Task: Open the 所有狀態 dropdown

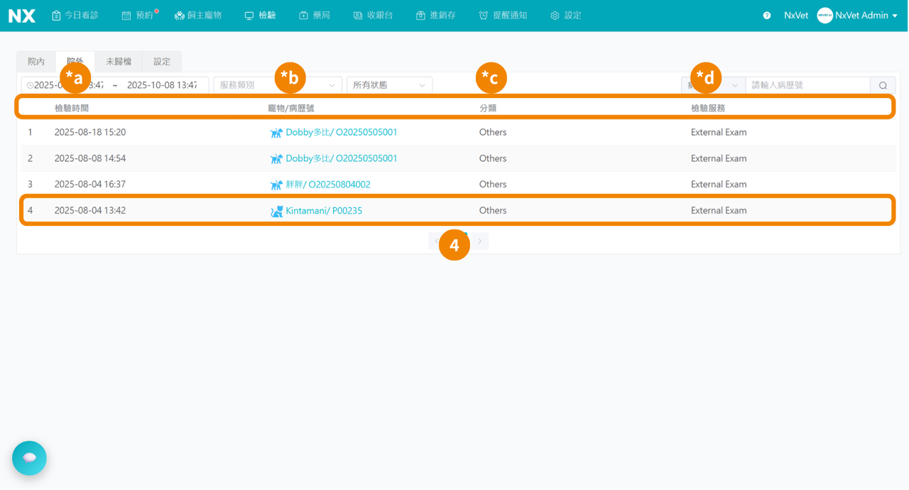Action: click(389, 85)
